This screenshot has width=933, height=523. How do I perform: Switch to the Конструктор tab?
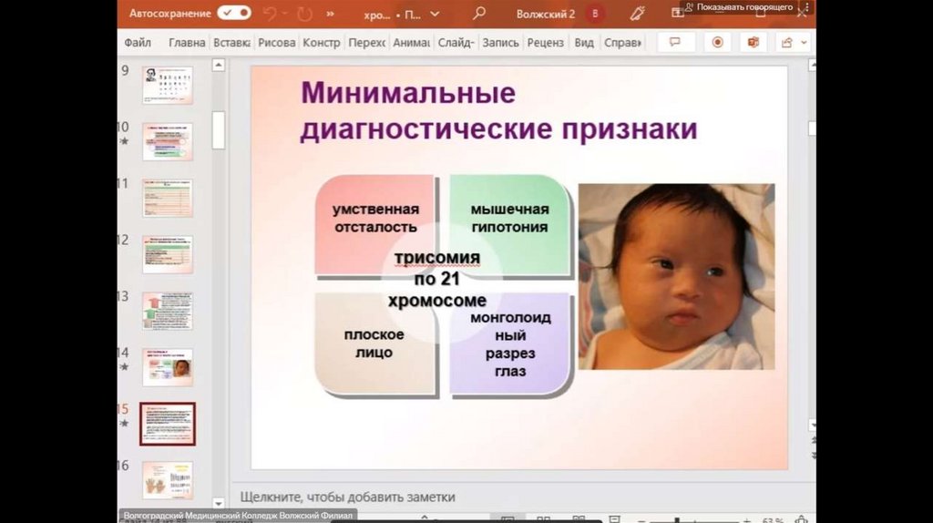pyautogui.click(x=322, y=43)
